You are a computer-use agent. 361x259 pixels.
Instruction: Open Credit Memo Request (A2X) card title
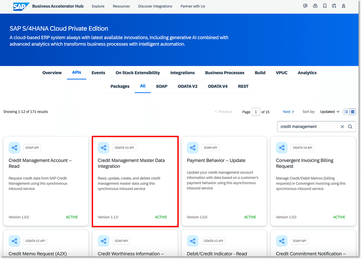coord(38,254)
